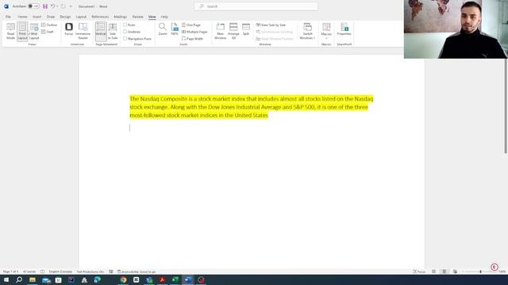
Task: Open a New Window
Action: pos(221,32)
